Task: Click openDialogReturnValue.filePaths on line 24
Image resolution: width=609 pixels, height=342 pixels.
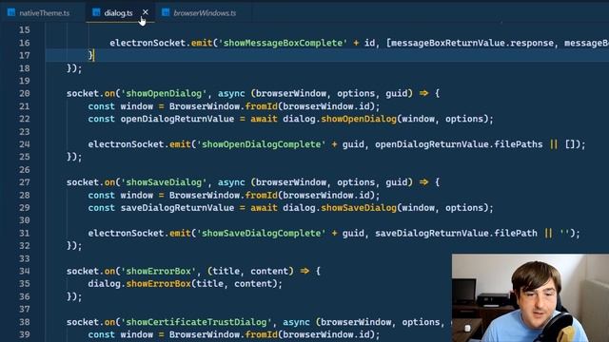Action: tap(459, 144)
